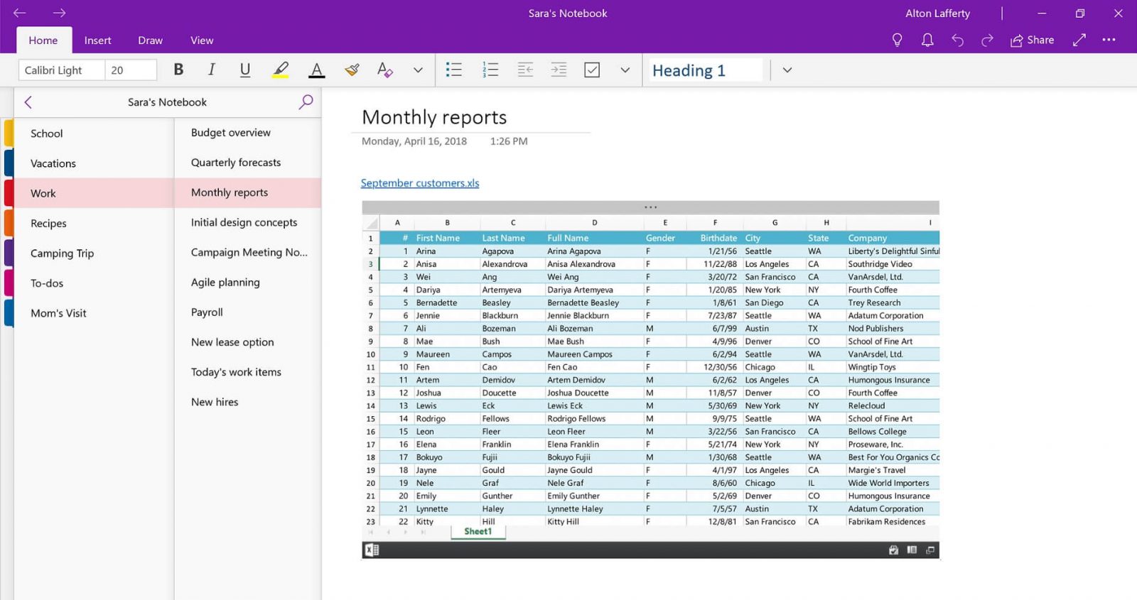Viewport: 1137px width, 600px height.
Task: Open notifications bell icon
Action: point(927,40)
